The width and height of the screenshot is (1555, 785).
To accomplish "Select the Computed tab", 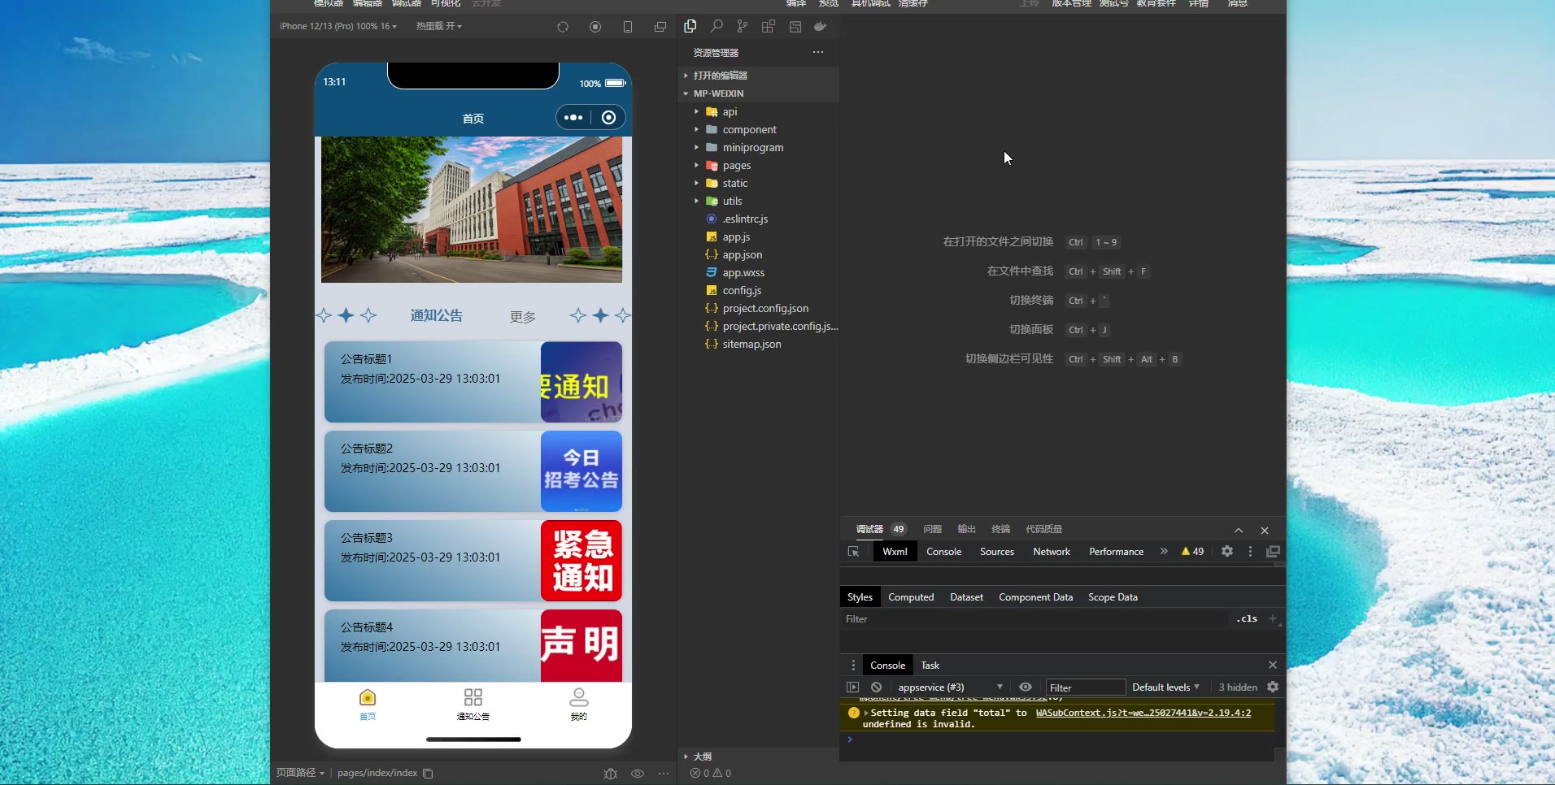I will [x=910, y=596].
